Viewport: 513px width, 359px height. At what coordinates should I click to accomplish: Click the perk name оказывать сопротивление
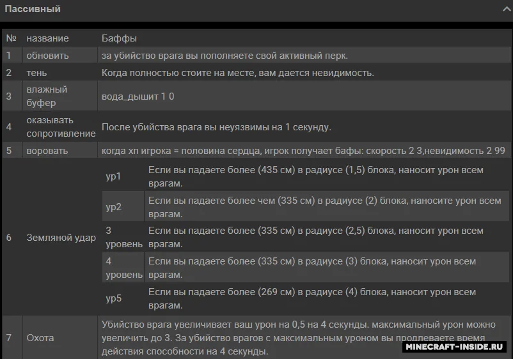(x=61, y=126)
